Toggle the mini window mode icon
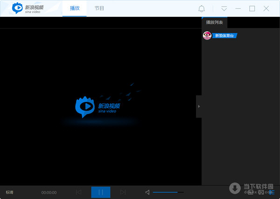The width and height of the screenshot is (280, 199). [251, 192]
